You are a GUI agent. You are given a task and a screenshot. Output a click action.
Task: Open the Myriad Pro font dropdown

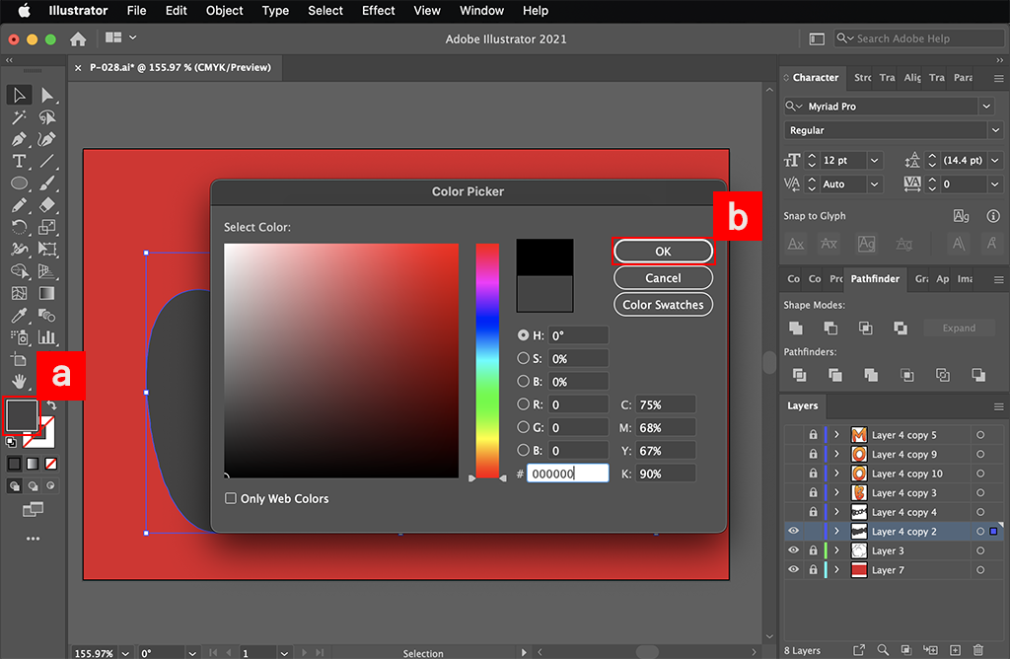(986, 107)
